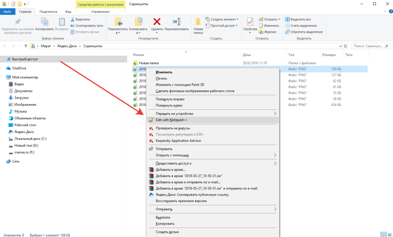The height and width of the screenshot is (237, 393).
Task: Click the Properties (Свойства) ribbon icon
Action: [x=250, y=22]
